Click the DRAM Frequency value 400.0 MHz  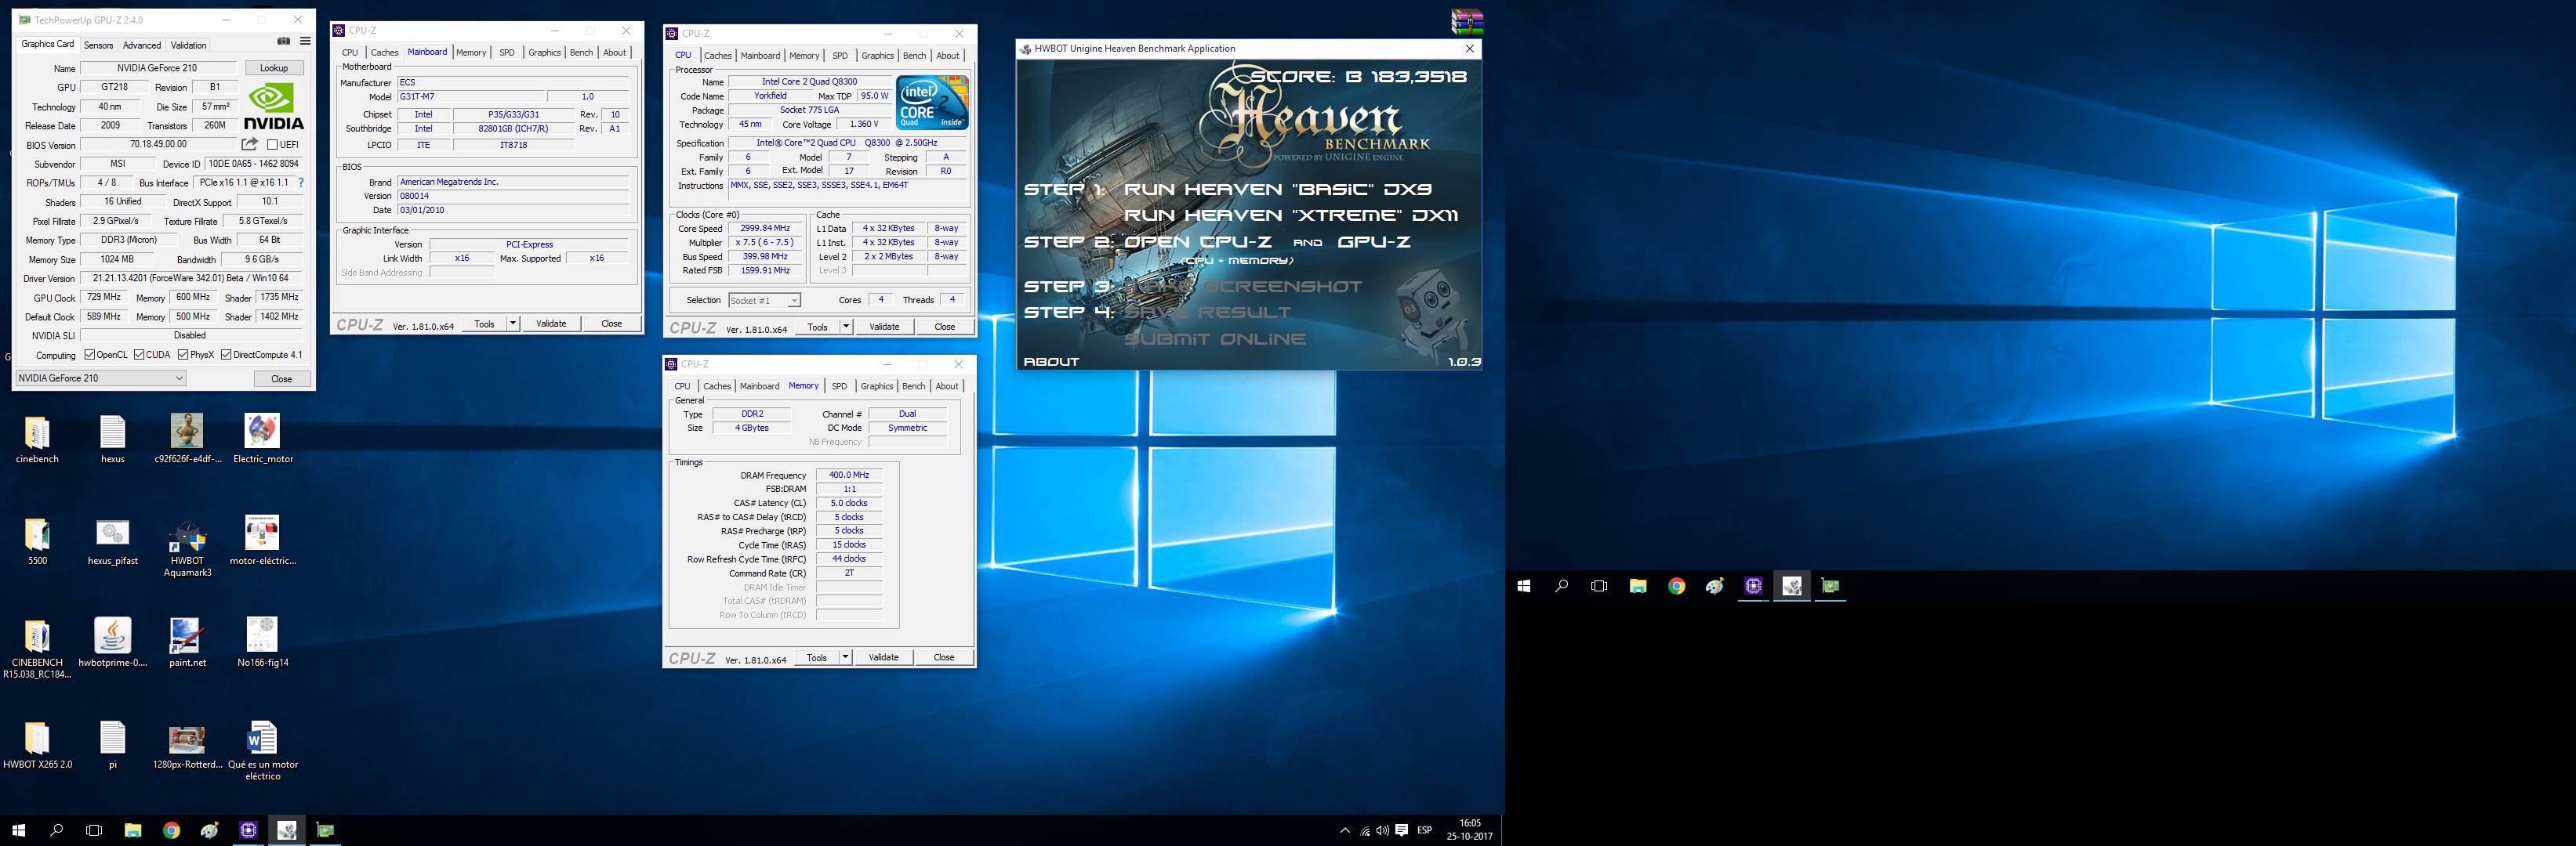pos(849,475)
